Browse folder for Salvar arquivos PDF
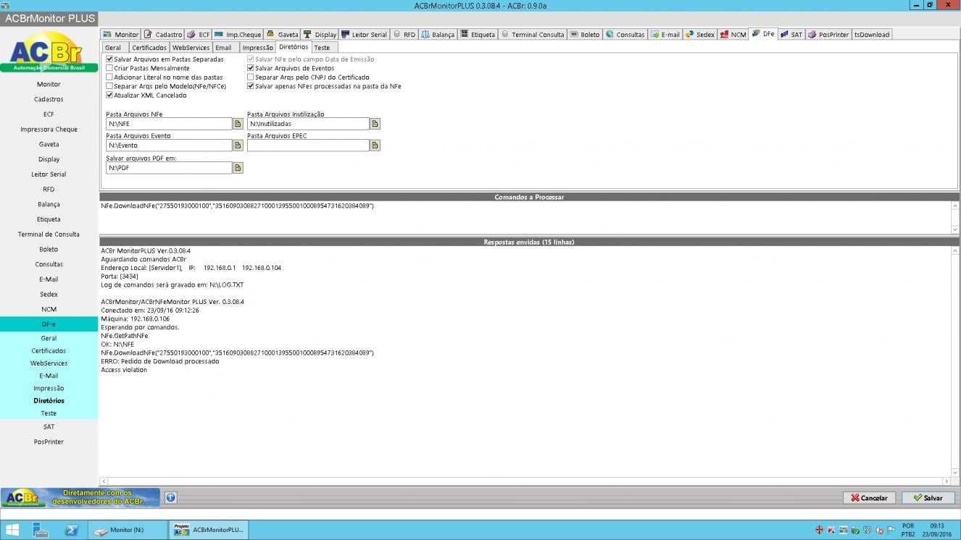Image resolution: width=961 pixels, height=540 pixels. [x=238, y=168]
